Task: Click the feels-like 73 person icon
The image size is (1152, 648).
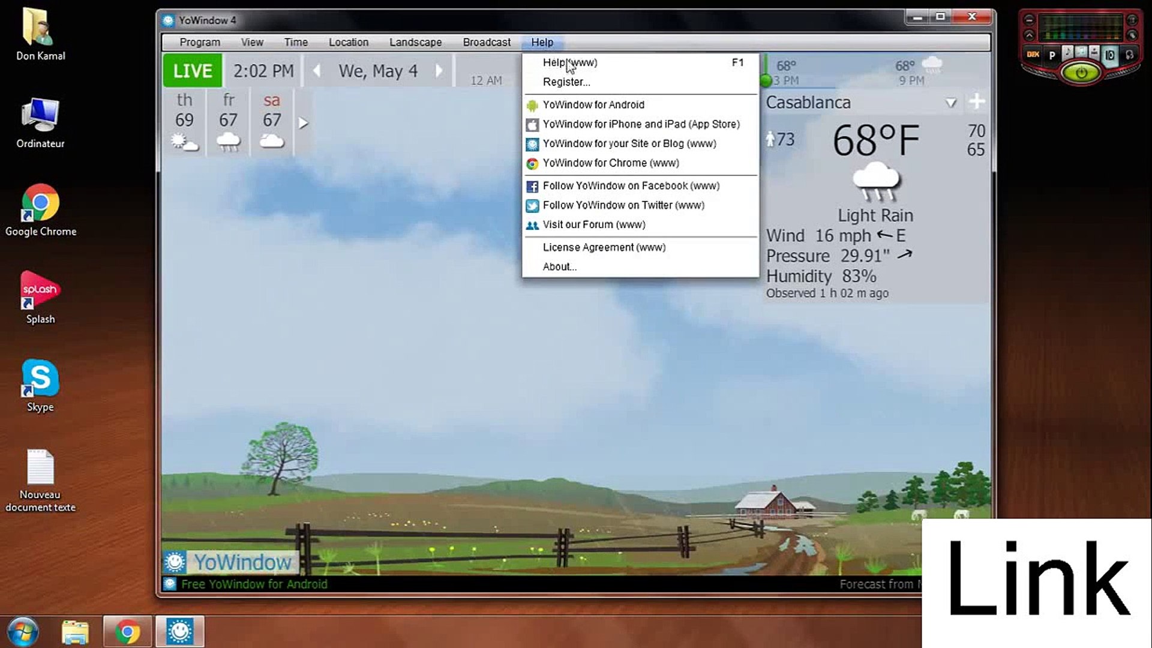Action: [771, 139]
